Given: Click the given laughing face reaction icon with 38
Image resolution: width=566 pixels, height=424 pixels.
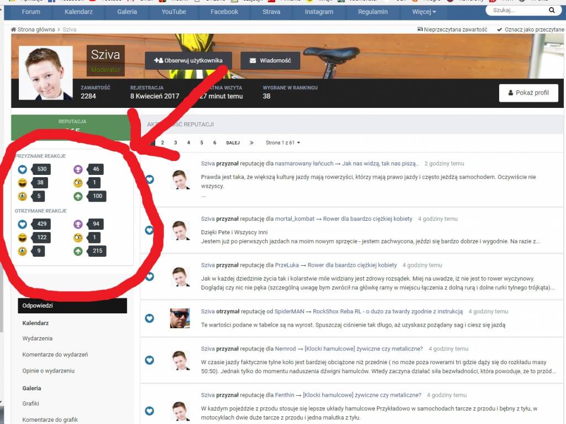Looking at the screenshot, I should [22, 183].
